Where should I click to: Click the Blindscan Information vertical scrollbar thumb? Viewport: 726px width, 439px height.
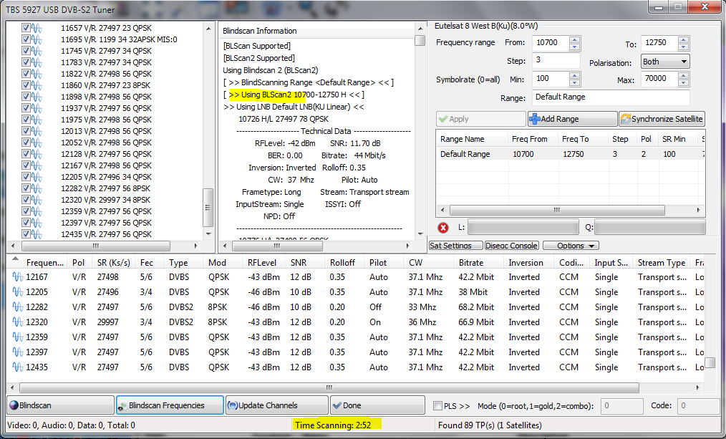pyautogui.click(x=420, y=41)
